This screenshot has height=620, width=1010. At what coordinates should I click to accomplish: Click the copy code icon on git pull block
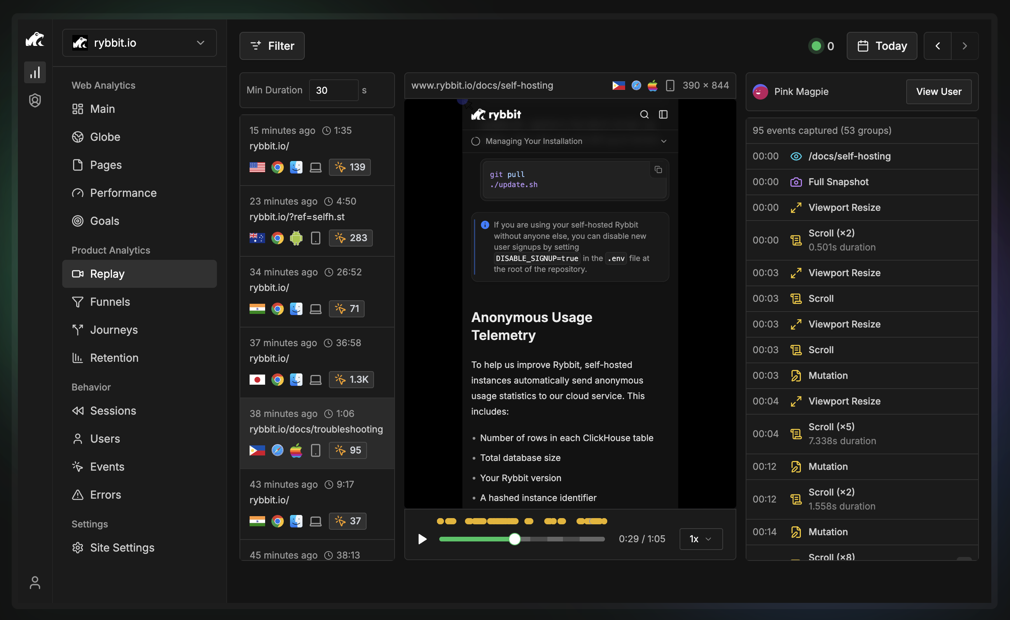pyautogui.click(x=658, y=170)
